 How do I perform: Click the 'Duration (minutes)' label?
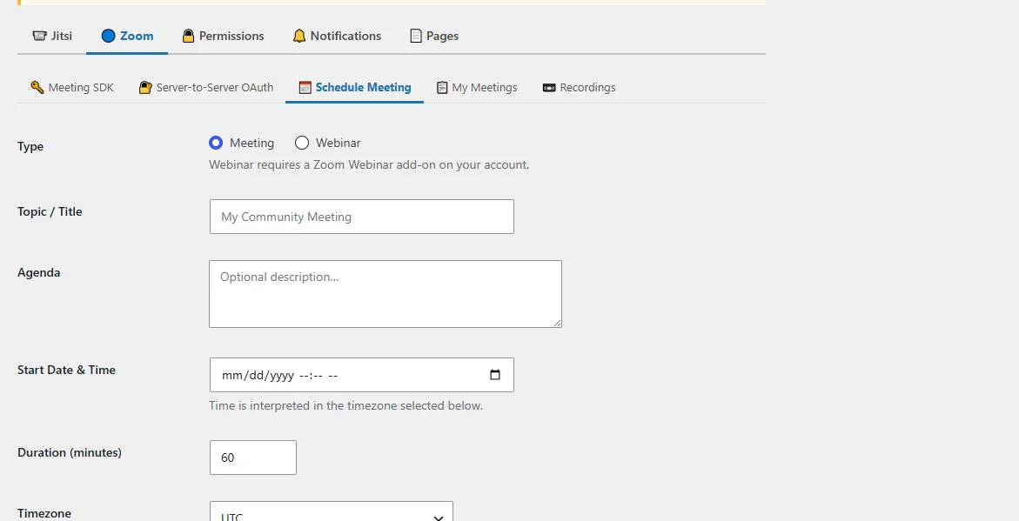tap(70, 453)
